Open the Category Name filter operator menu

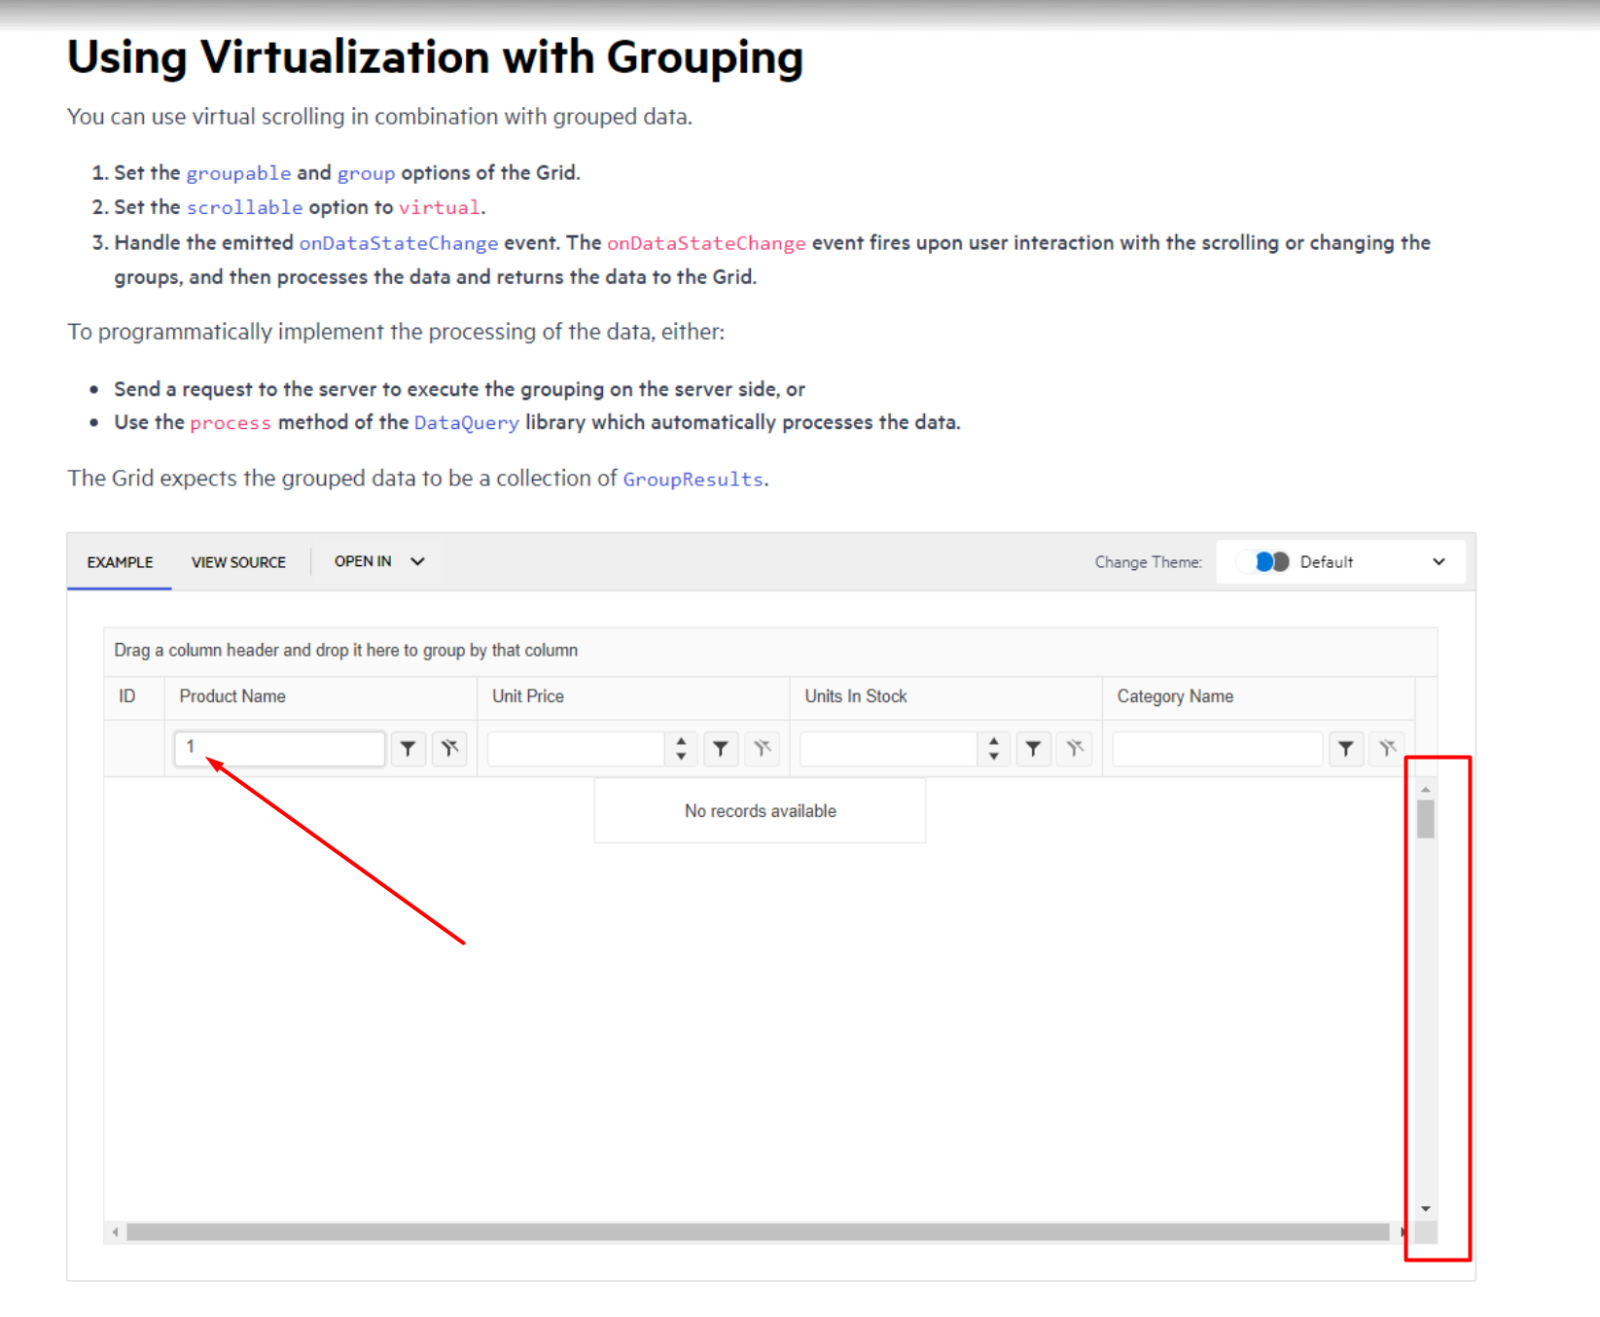click(1345, 748)
